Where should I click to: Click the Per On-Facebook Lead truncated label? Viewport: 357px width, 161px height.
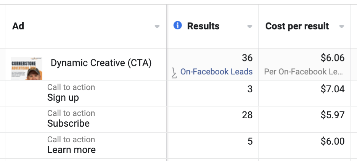[x=304, y=72]
